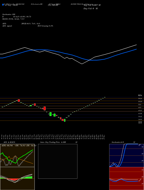Click the tall green candlestick near 14 Nov

point(51,114)
